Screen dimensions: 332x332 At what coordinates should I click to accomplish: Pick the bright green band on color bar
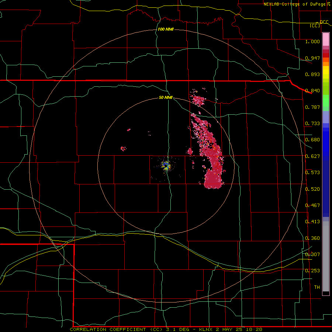point(326,100)
